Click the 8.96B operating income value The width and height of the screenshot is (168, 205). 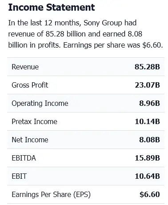[149, 103]
